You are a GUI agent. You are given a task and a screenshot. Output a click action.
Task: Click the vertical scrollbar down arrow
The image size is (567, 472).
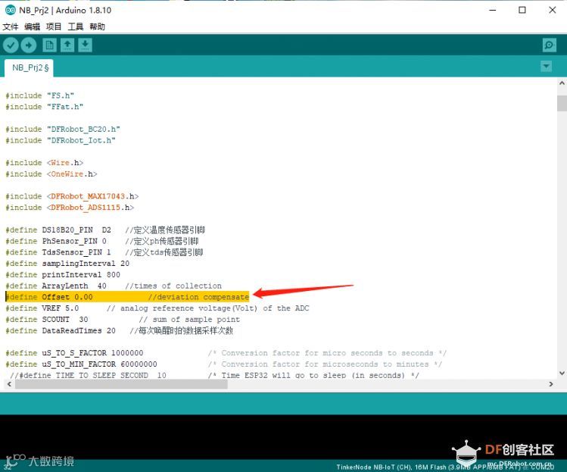[x=562, y=373]
